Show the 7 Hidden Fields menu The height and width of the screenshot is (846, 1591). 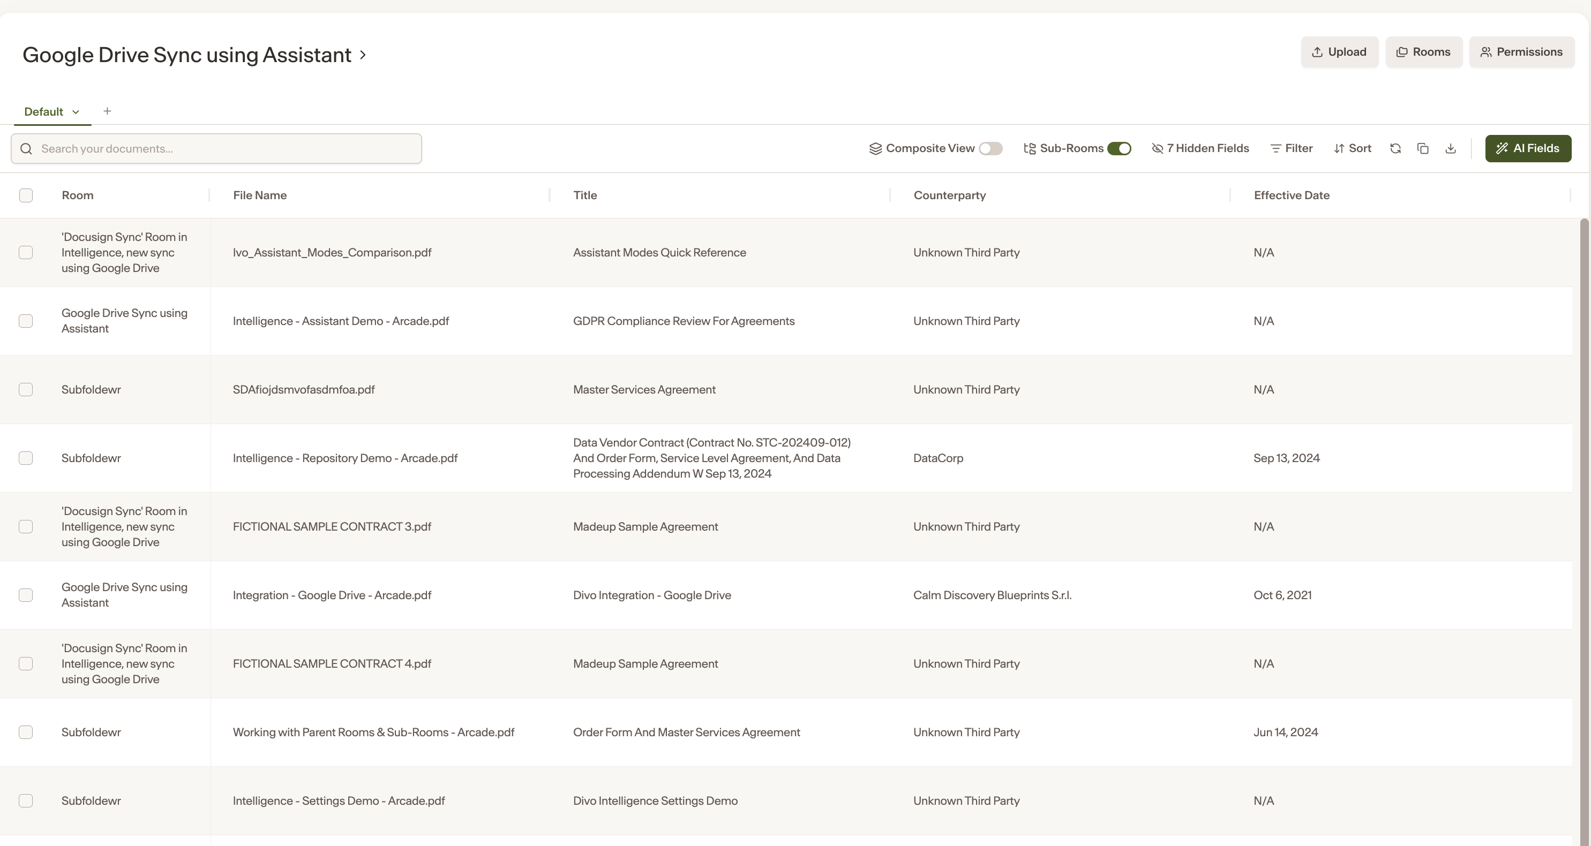pyautogui.click(x=1200, y=148)
